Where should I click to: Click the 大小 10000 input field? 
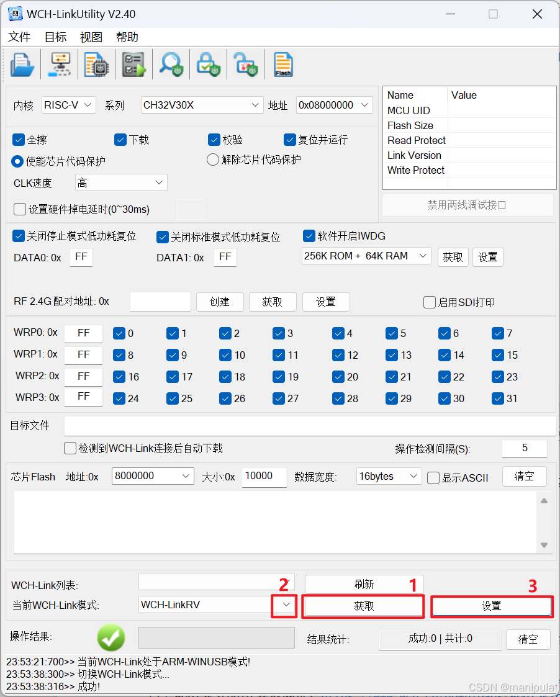(264, 477)
